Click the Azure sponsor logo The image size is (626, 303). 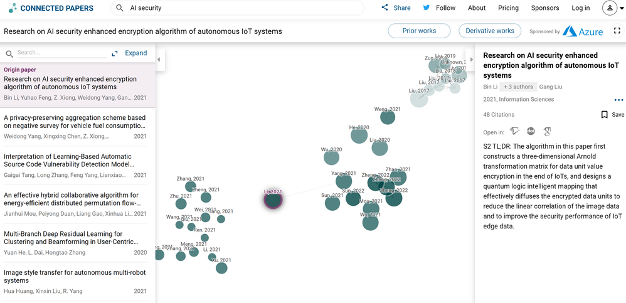point(583,31)
